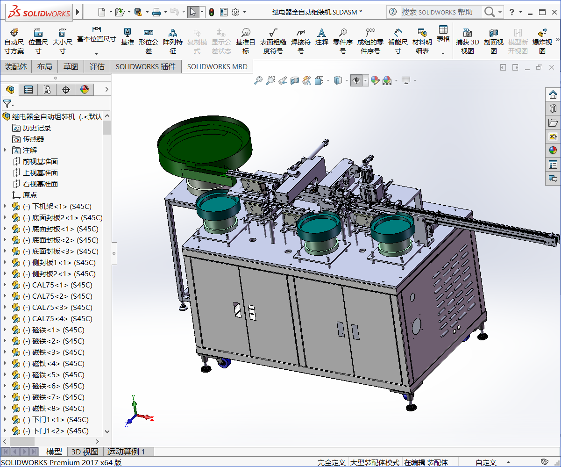The image size is (561, 467).
Task: Expand the 下机架<1> component node
Action: [5, 206]
